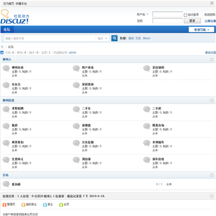Click the home icon in breadcrumb
This screenshot has width=216, height=216.
pyautogui.click(x=2, y=47)
